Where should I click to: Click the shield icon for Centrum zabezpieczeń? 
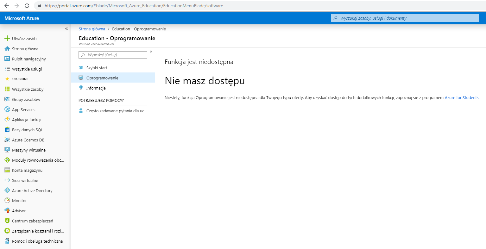[x=7, y=221]
